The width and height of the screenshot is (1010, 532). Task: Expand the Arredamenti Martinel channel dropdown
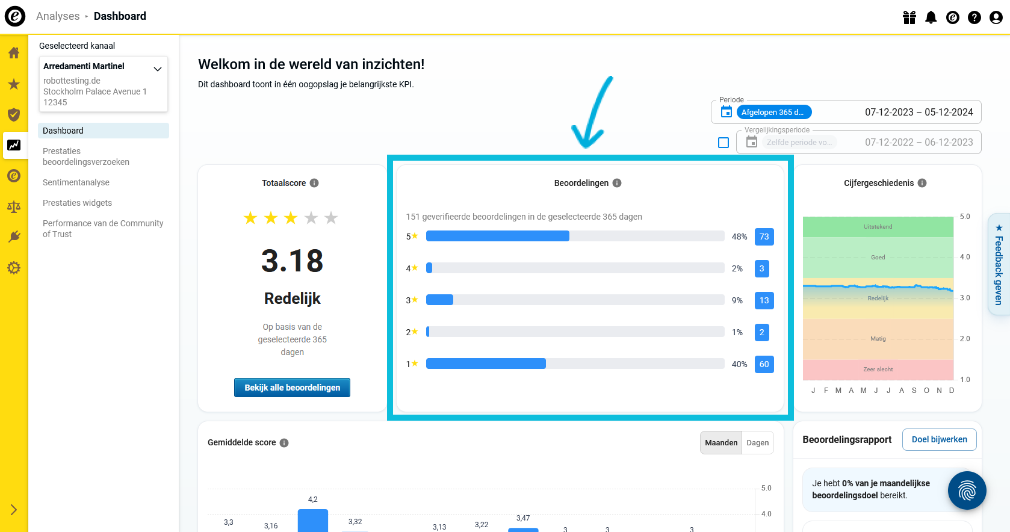click(x=158, y=69)
